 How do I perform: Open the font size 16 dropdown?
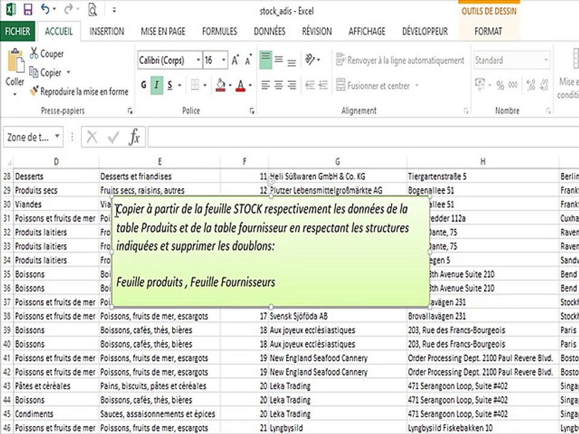click(223, 60)
